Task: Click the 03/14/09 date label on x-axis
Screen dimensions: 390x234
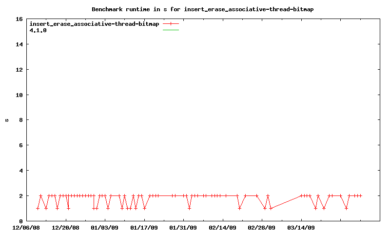Action: (x=301, y=227)
